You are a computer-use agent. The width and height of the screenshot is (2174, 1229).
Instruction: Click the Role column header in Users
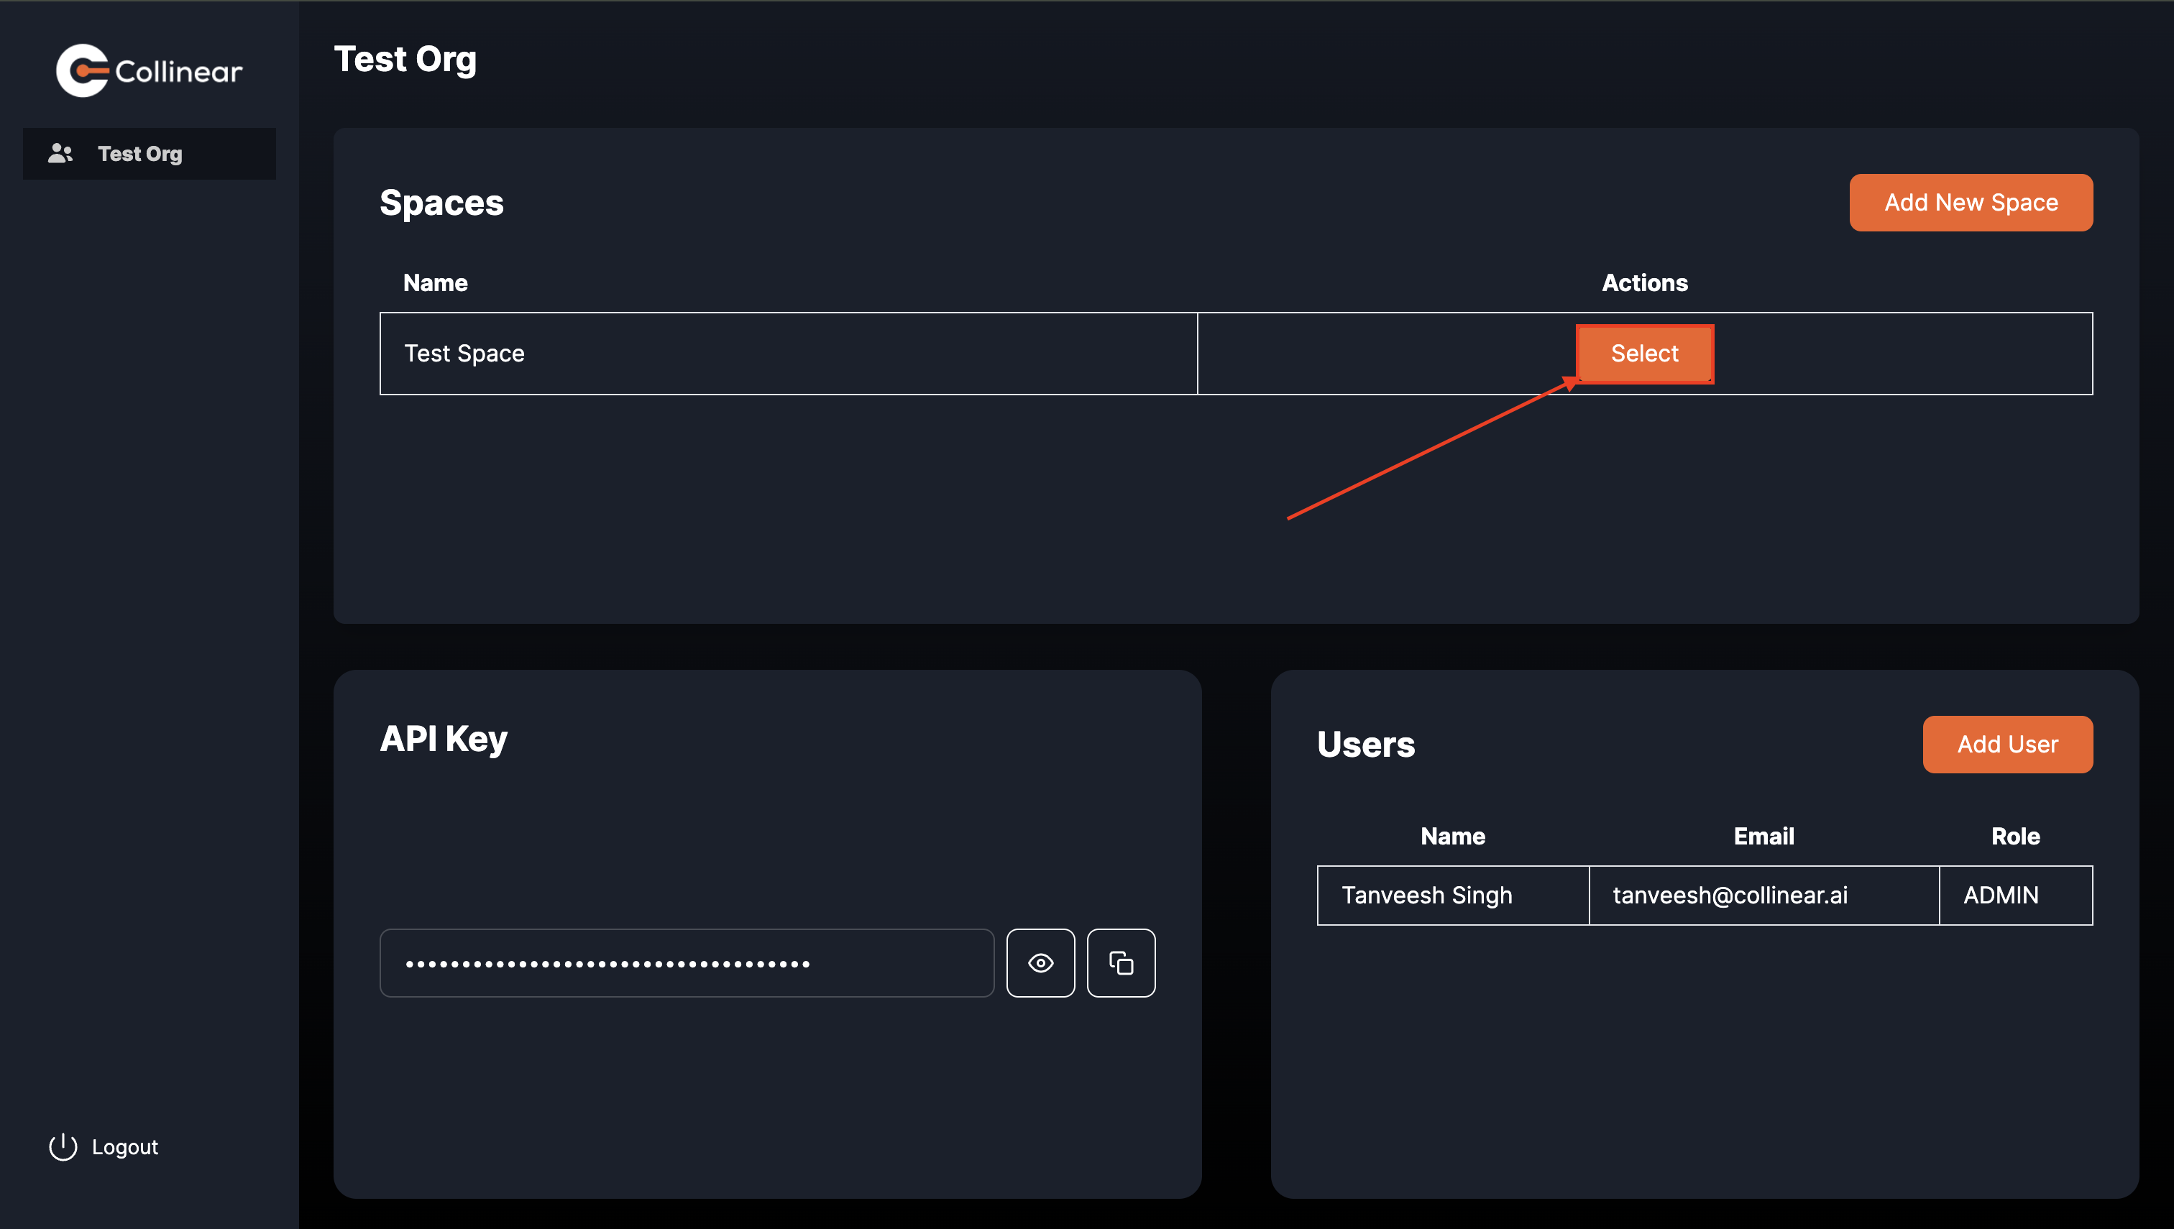[x=2015, y=837]
